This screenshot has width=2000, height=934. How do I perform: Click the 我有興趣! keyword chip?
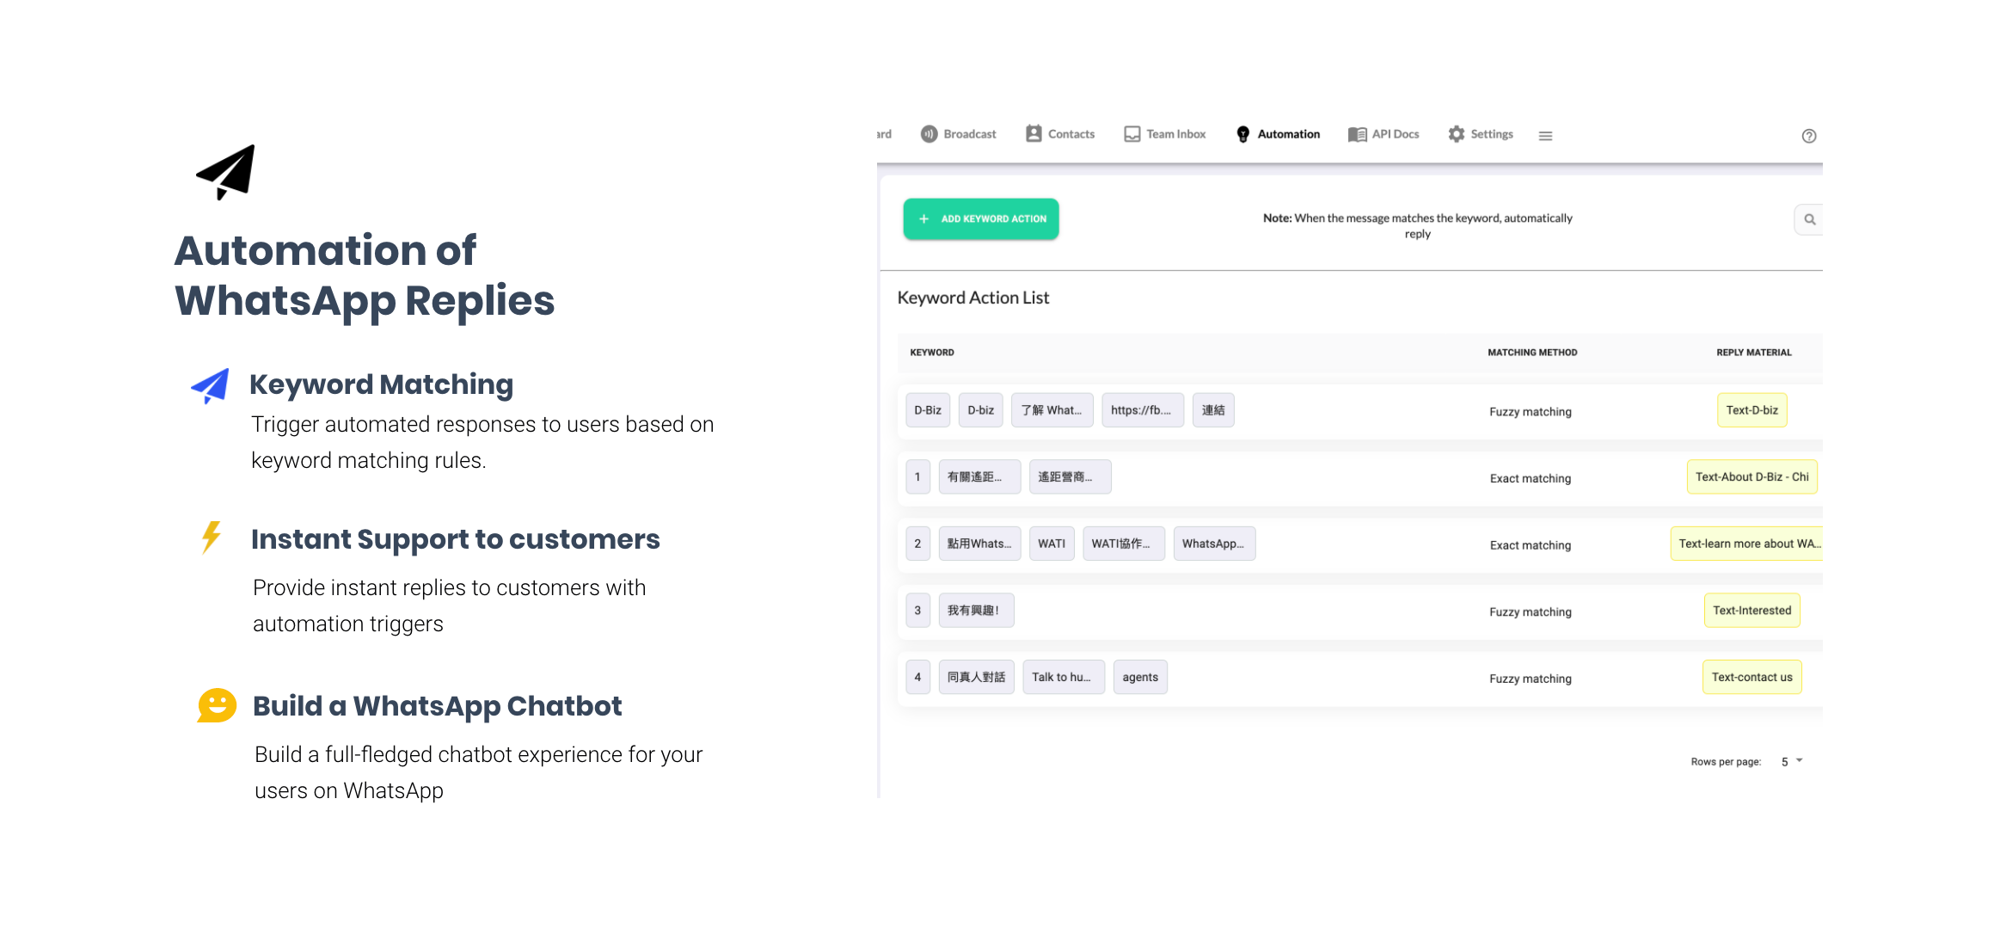click(x=976, y=611)
